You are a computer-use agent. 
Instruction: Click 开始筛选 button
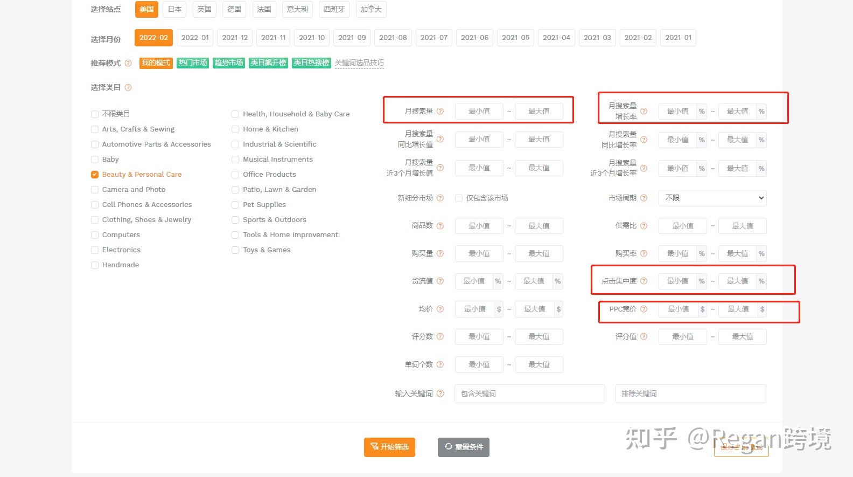389,447
